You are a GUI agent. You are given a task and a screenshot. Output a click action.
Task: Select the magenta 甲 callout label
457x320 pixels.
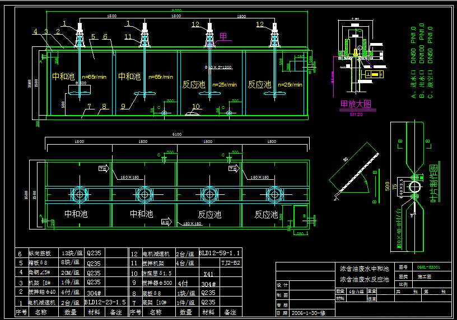[223, 36]
